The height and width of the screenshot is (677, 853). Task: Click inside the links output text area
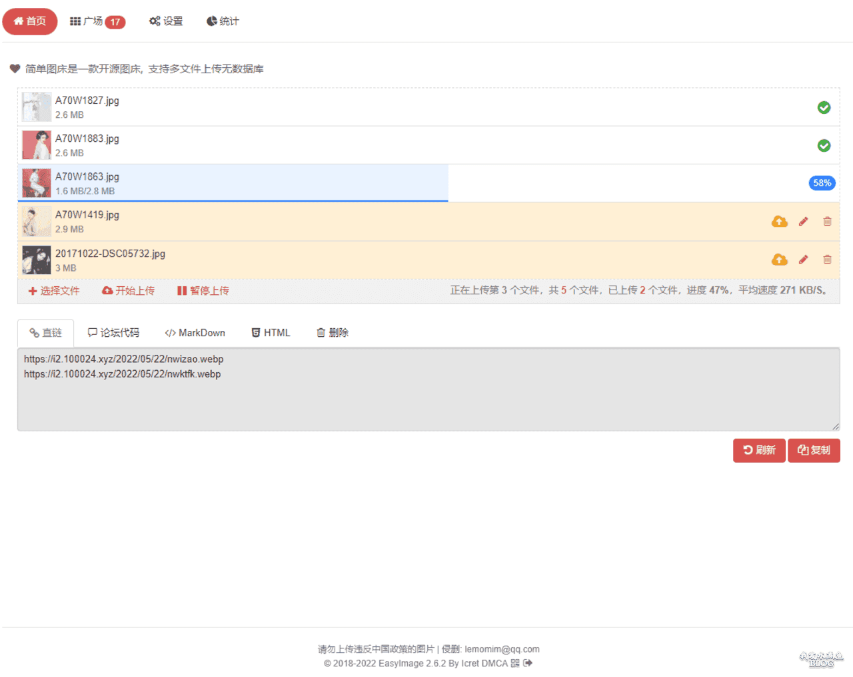tap(428, 389)
